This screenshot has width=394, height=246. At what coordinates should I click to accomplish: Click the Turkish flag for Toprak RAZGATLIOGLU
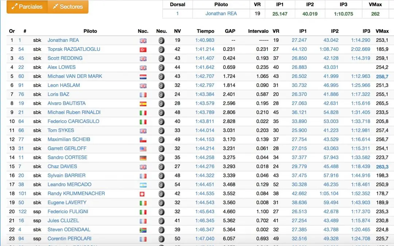pos(143,49)
